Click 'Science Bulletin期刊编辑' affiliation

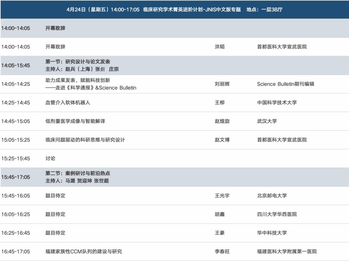point(286,84)
